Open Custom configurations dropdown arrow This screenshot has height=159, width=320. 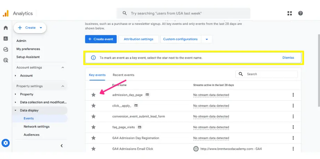tap(207, 39)
